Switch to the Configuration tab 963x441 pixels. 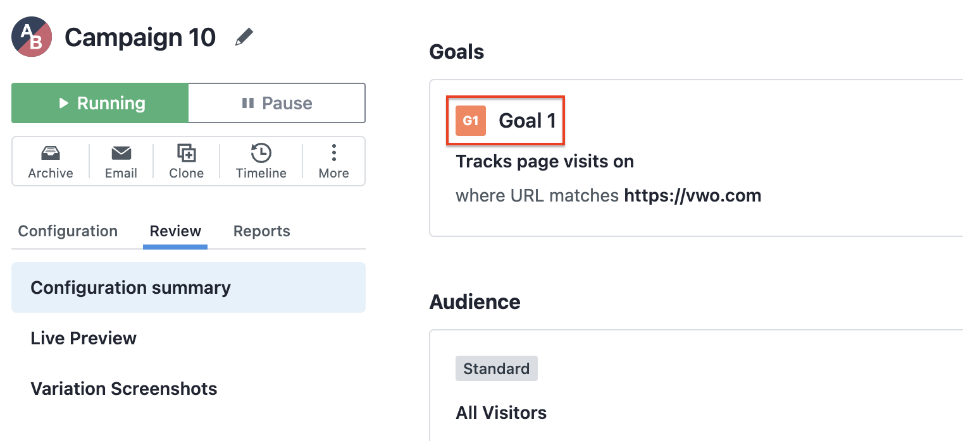68,231
